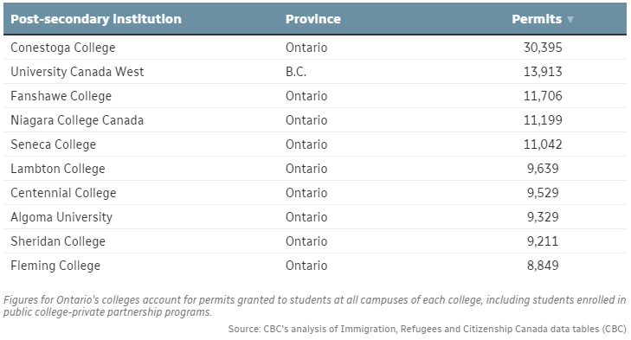The image size is (631, 340).
Task: Click the 13,913 permits figure
Action: tap(543, 72)
